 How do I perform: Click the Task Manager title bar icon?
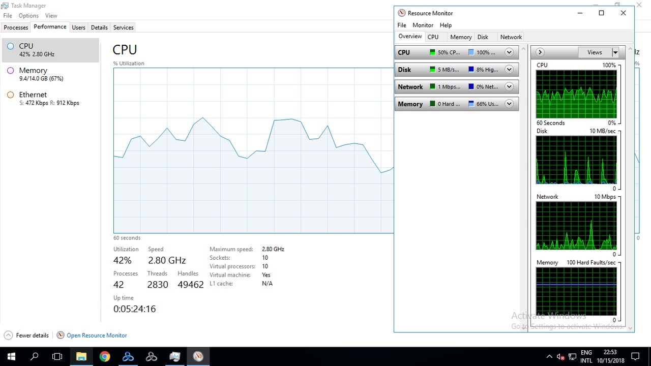point(5,6)
